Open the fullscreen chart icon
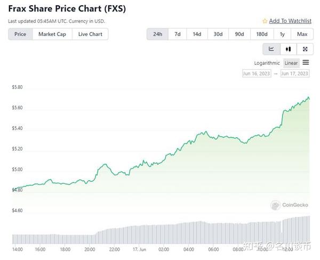This screenshot has width=320, height=260. [x=305, y=49]
